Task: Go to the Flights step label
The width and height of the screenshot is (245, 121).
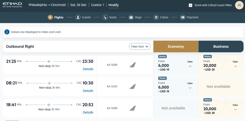Action: point(59,17)
